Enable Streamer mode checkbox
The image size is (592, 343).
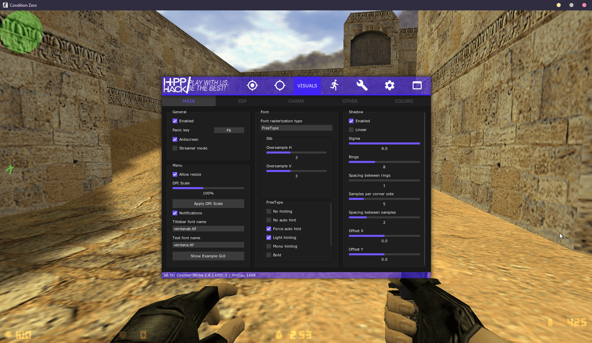pyautogui.click(x=175, y=148)
